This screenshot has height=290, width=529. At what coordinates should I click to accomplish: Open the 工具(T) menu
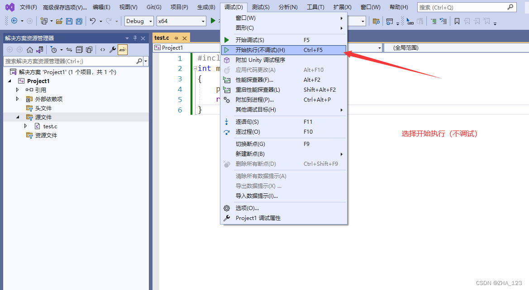click(315, 7)
